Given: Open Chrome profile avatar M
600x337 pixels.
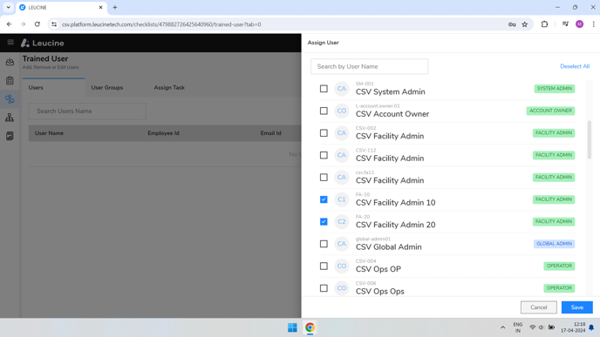Looking at the screenshot, I should click(579, 24).
